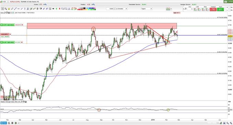Click the 9.500 price axis label
Image resolution: width=233 pixels, height=125 pixels.
tap(230, 43)
